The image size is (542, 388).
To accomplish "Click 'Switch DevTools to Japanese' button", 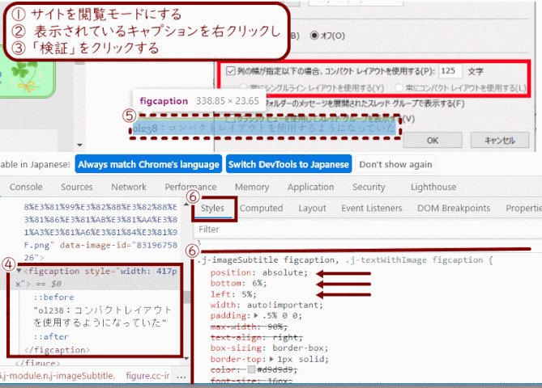I will (x=288, y=164).
